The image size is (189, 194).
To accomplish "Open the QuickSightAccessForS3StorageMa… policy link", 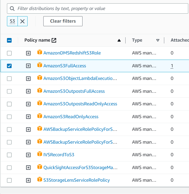I will pos(80,168).
